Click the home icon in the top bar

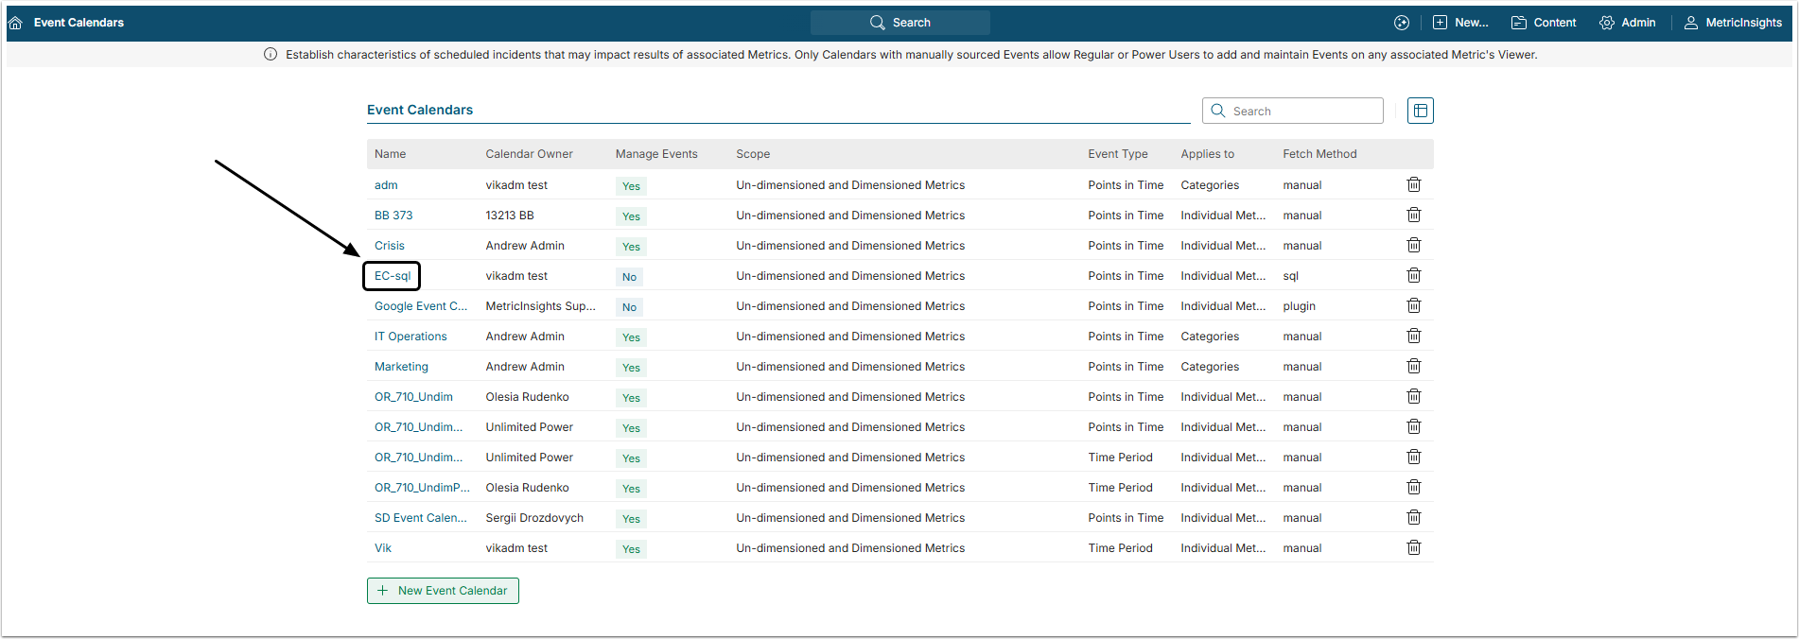(x=15, y=23)
